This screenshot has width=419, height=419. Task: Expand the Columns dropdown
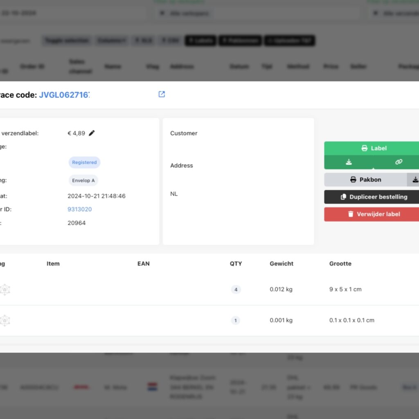pos(112,41)
